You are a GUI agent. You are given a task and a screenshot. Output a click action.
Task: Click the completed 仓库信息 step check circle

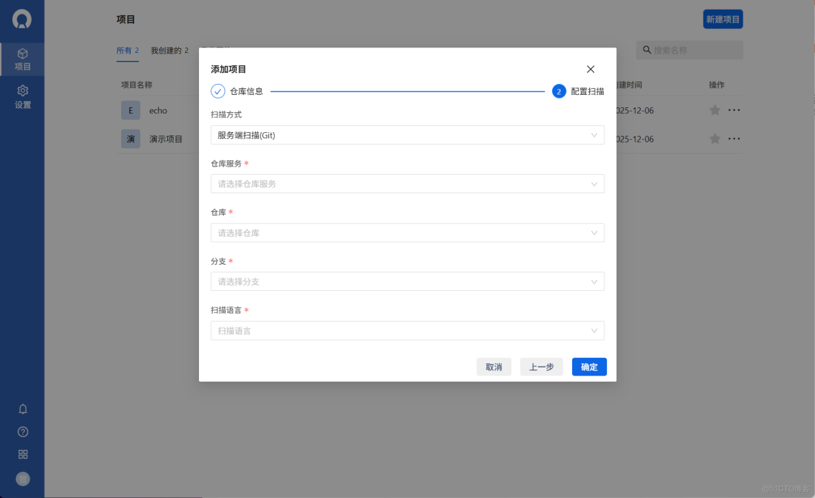click(218, 90)
